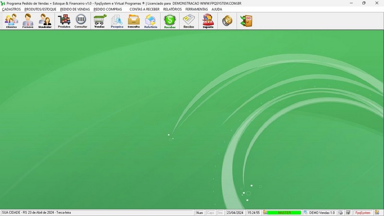
Task: Start a sale with Vendas cart icon
Action: click(100, 21)
